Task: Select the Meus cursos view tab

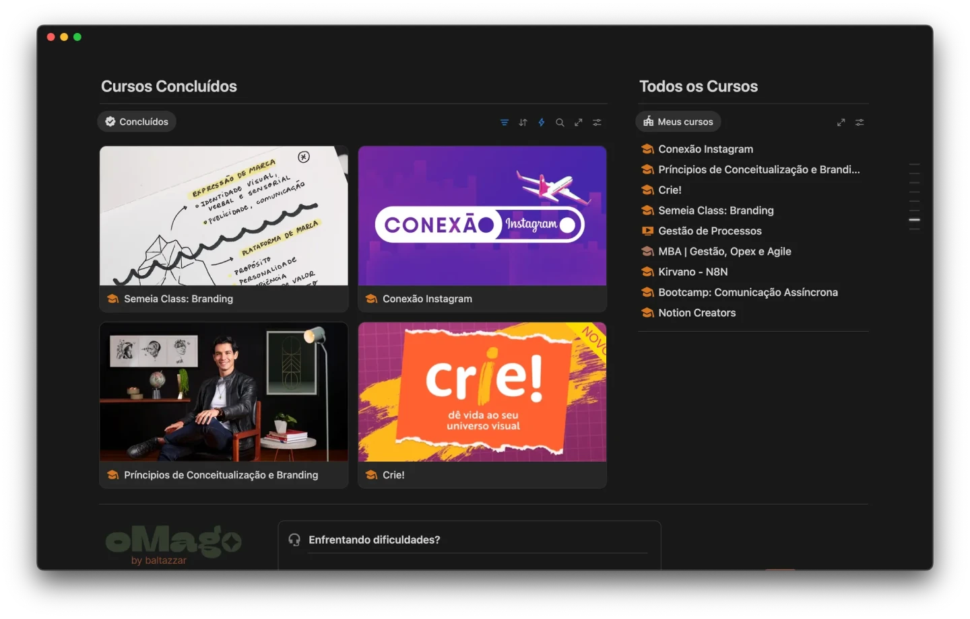Action: (x=678, y=122)
